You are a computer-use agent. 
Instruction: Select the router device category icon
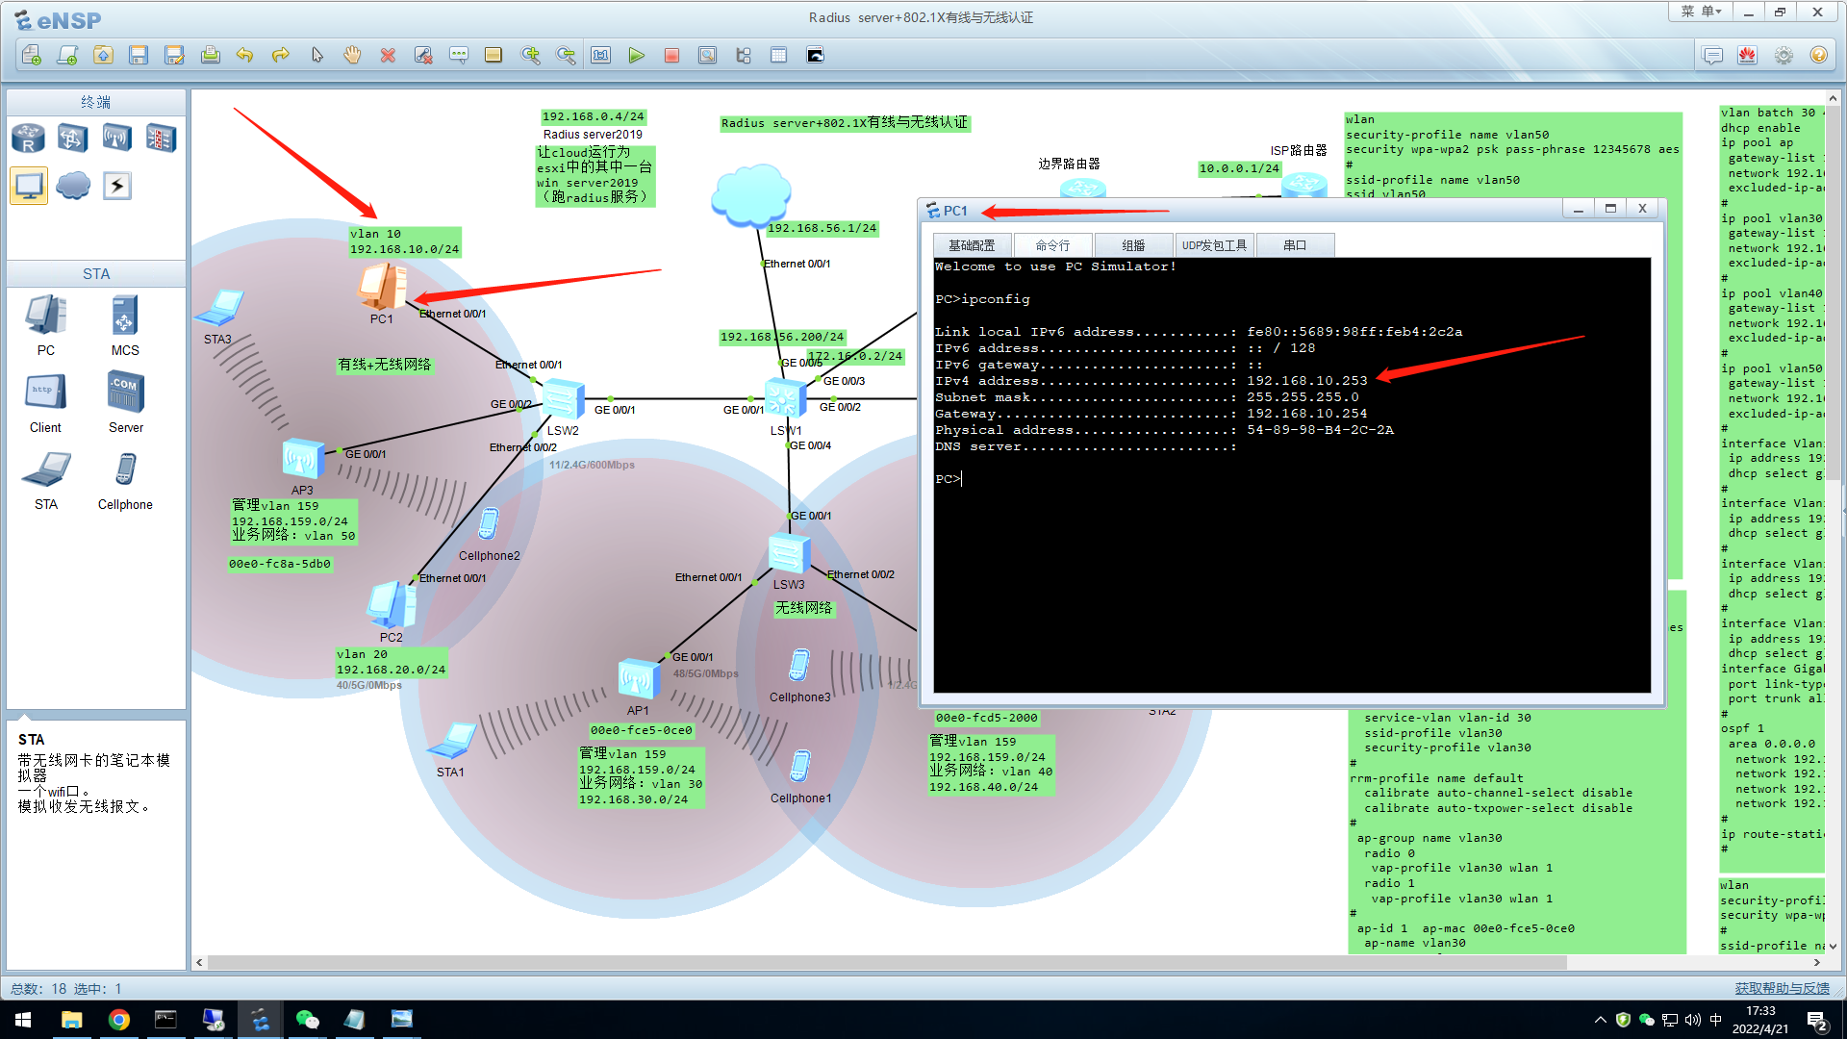pos(28,139)
